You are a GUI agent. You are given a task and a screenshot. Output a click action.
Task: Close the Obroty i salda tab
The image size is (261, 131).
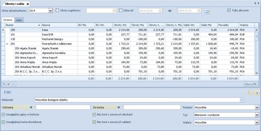28,4
